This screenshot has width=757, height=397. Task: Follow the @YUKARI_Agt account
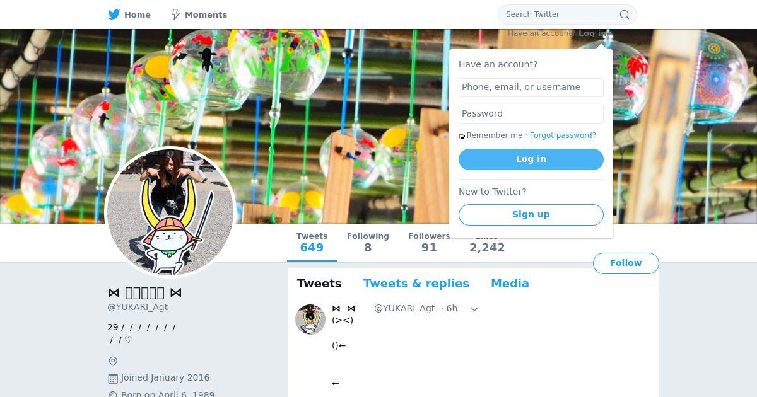pos(626,263)
